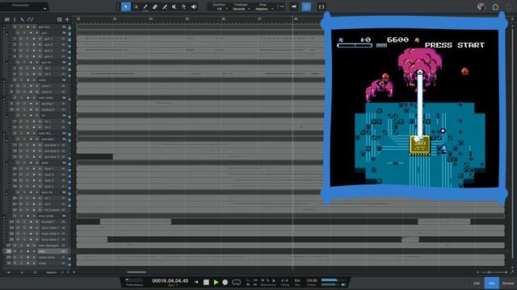Return to zero in transport
Image resolution: width=517 pixels, height=290 pixels.
click(x=196, y=282)
